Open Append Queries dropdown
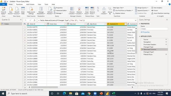 [142, 10]
